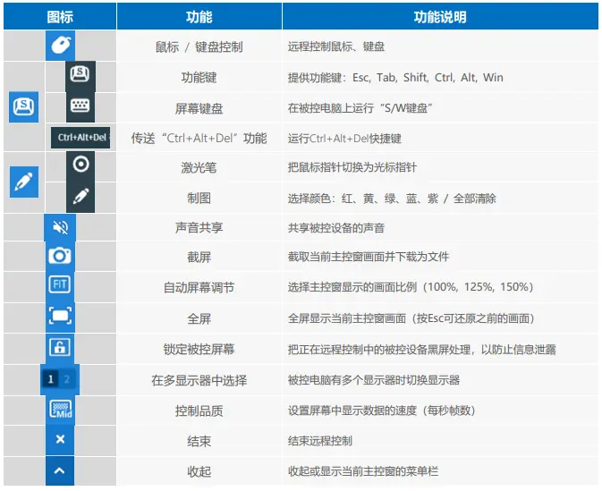
Task: Click the 自动屏幕调节 cell
Action: point(199,288)
